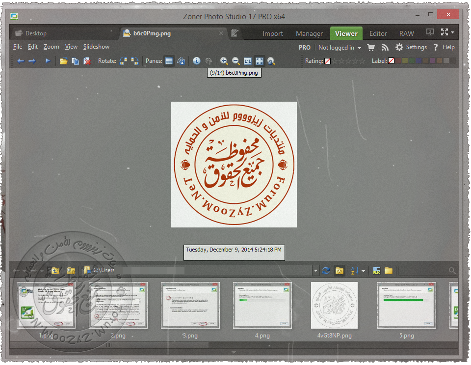Open Settings
Image resolution: width=471 pixels, height=365 pixels.
click(411, 47)
